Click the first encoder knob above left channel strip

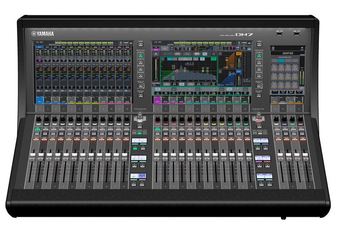click(x=38, y=120)
